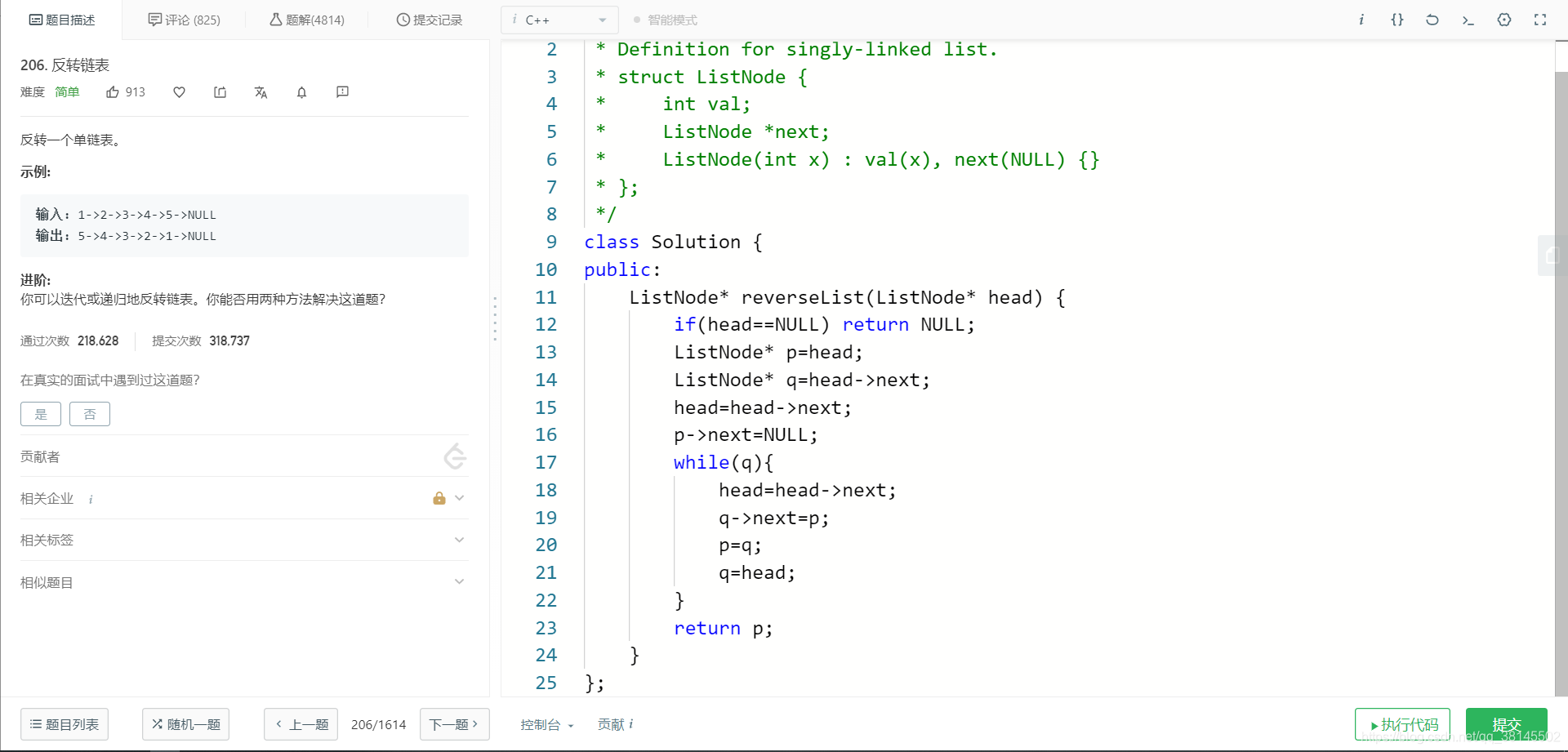Format code with curly braces icon

(1397, 20)
